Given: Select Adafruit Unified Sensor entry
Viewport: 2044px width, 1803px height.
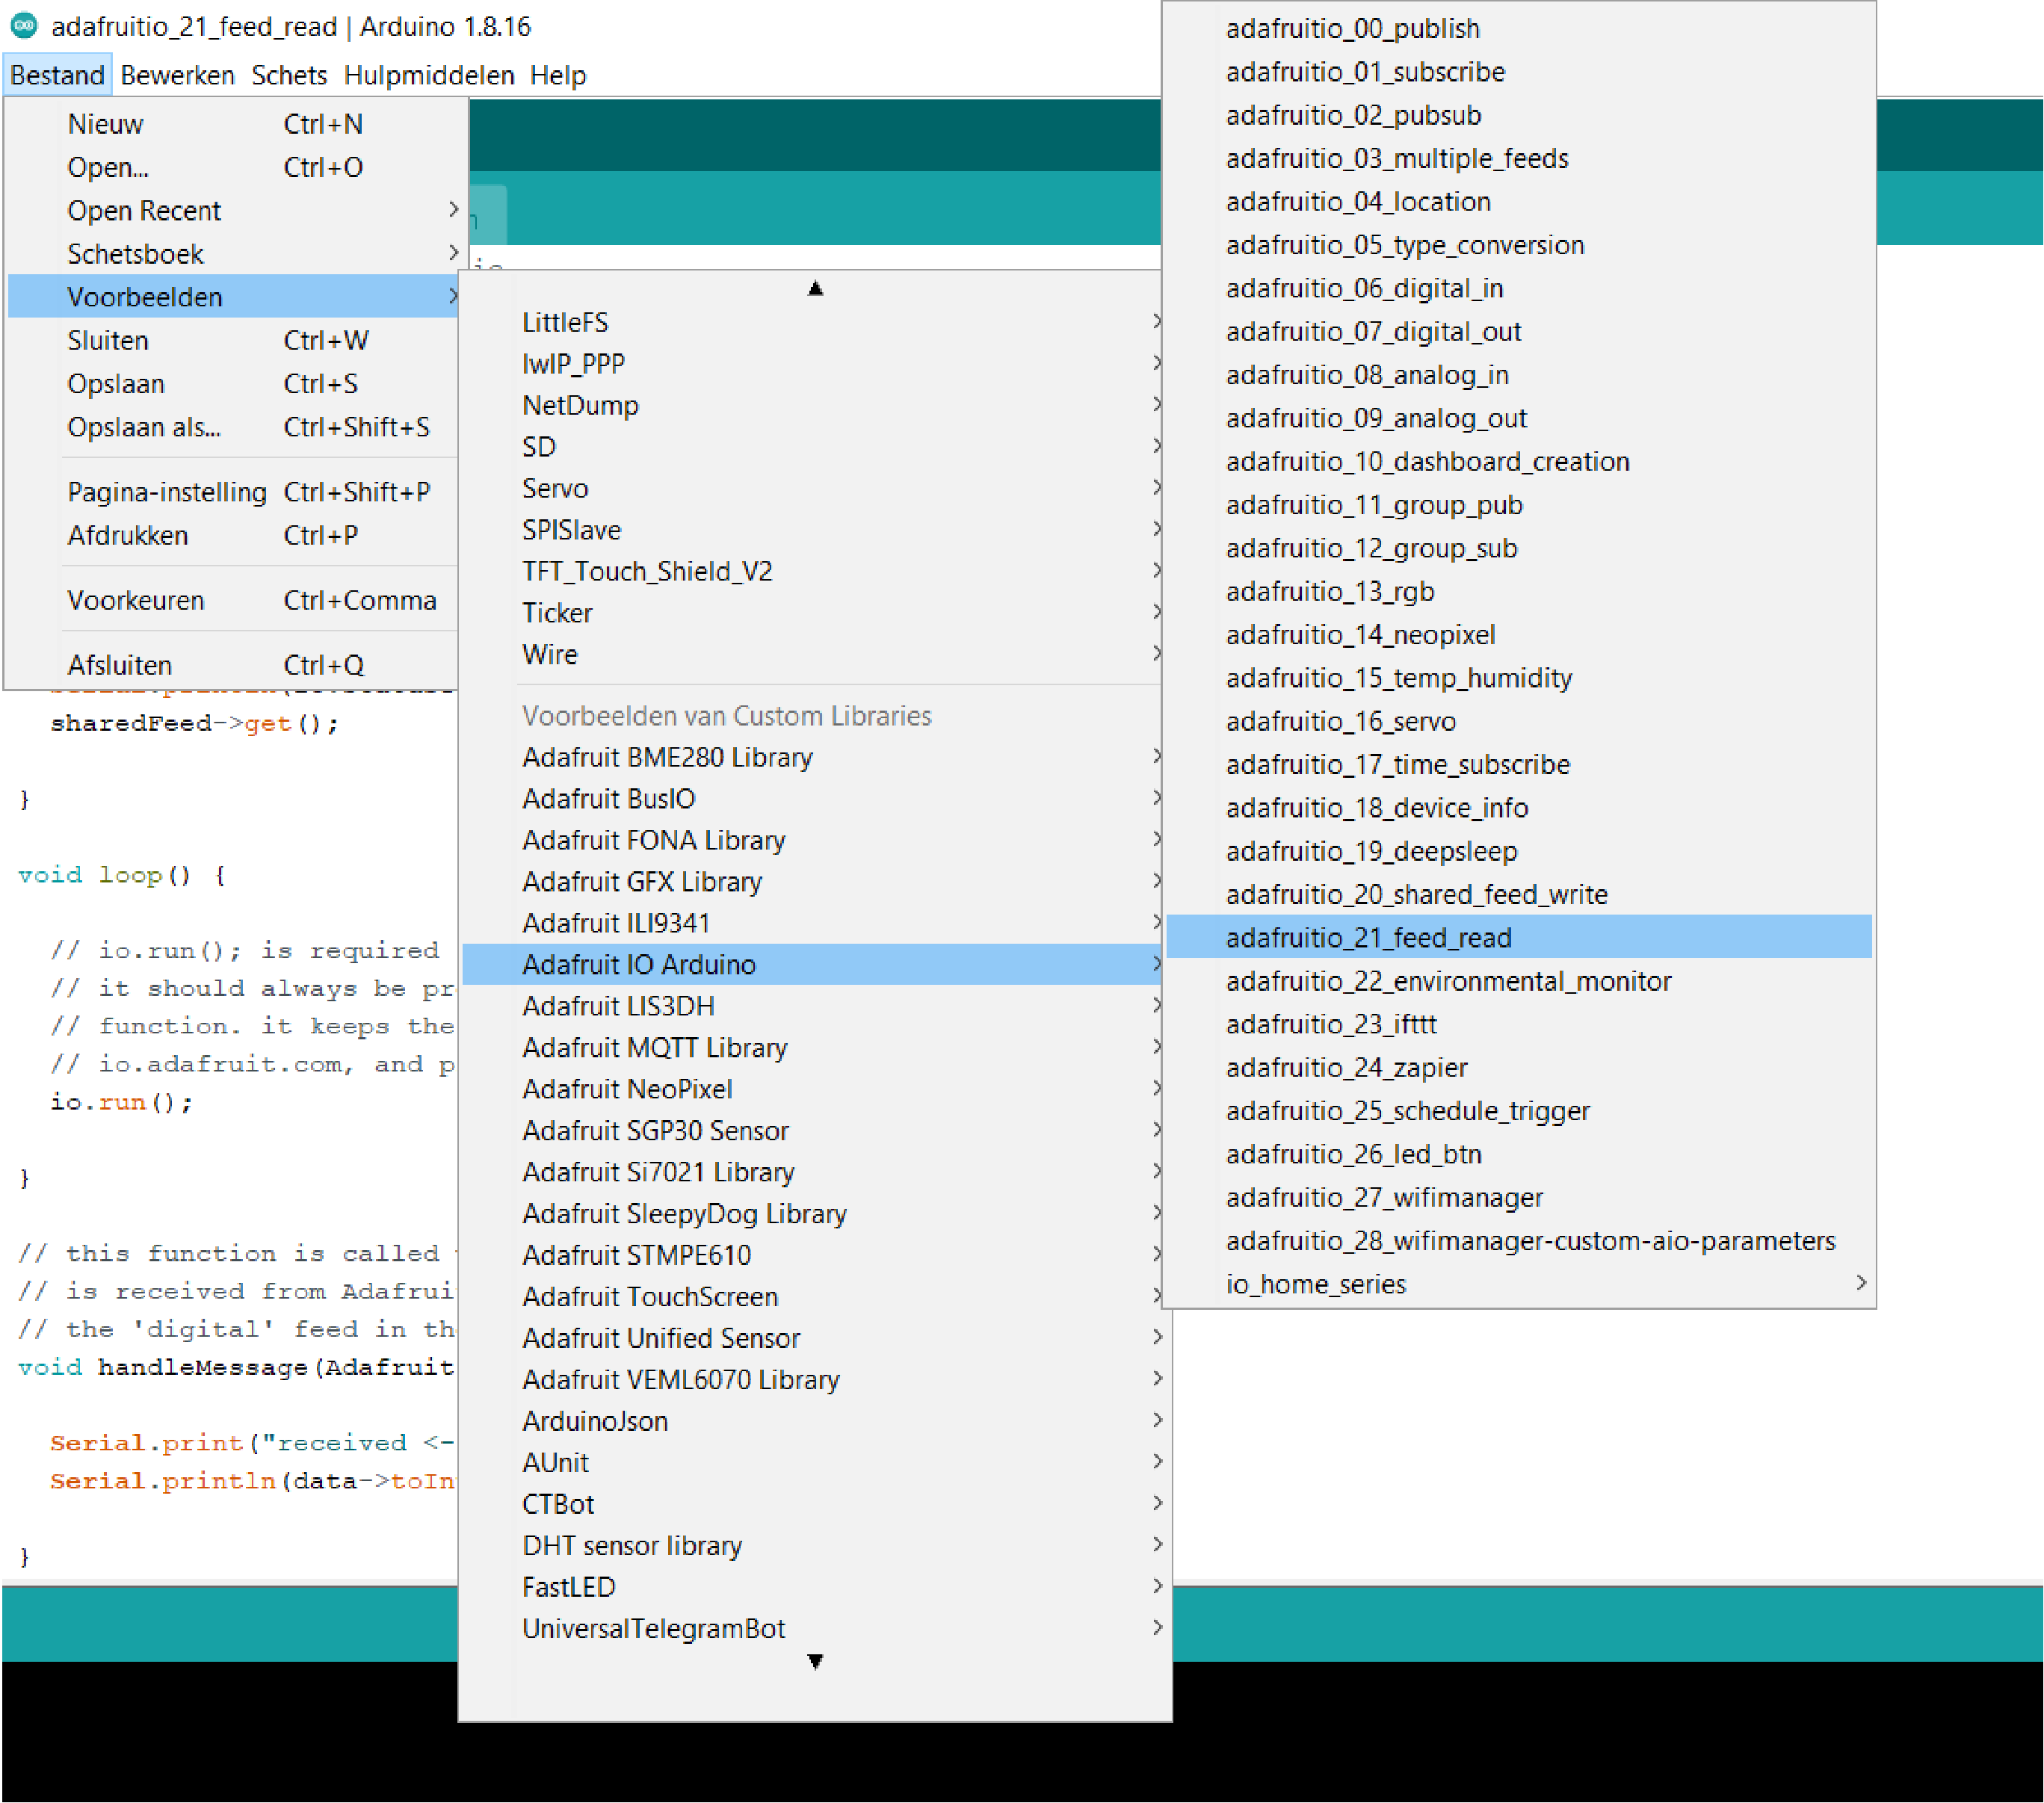Looking at the screenshot, I should tap(814, 1338).
